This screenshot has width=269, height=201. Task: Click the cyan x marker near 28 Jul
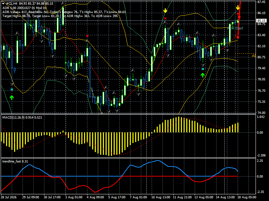pos(12,89)
